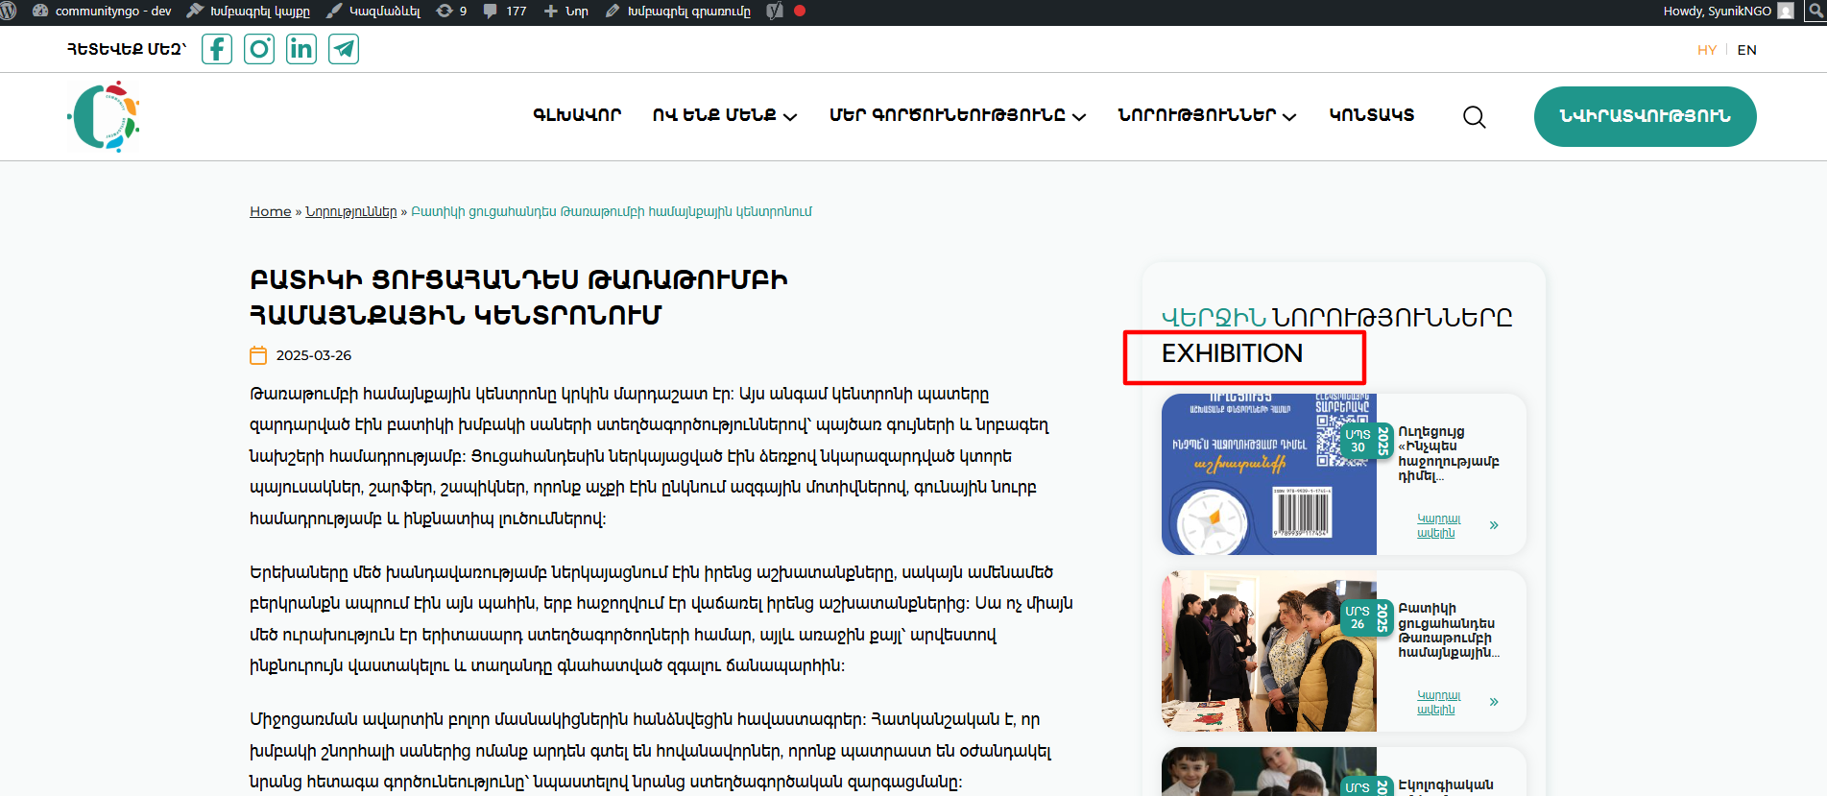The width and height of the screenshot is (1827, 796).
Task: Click the post date 2025-03-26
Action: [x=314, y=355]
